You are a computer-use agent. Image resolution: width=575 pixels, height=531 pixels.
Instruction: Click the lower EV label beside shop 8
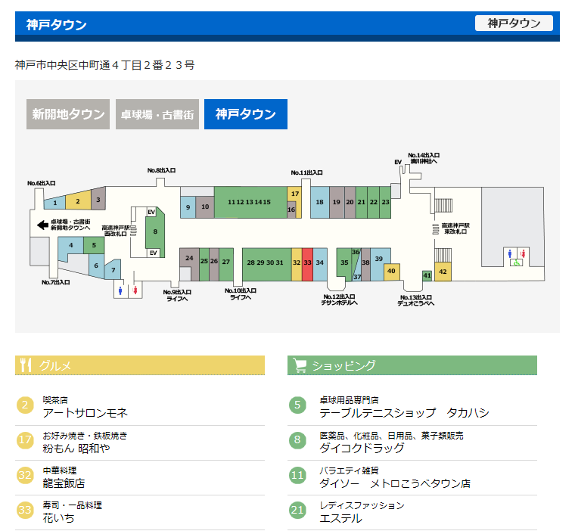[x=154, y=253]
